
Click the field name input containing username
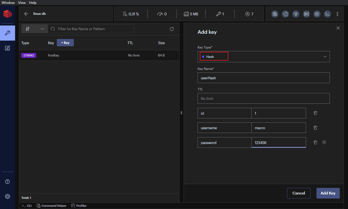tap(224, 128)
